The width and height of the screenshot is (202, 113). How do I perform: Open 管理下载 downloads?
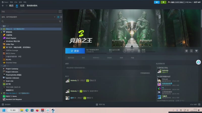100,104
